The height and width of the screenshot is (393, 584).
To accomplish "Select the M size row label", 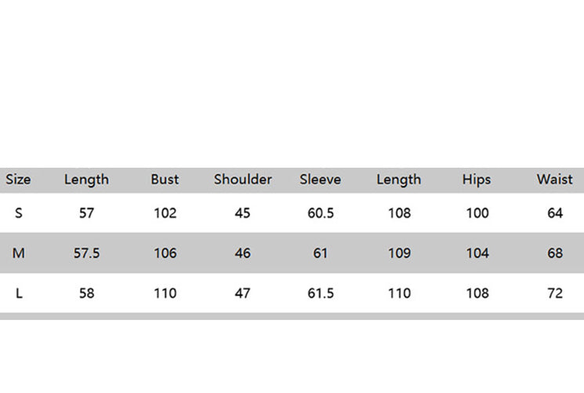I will (x=18, y=253).
